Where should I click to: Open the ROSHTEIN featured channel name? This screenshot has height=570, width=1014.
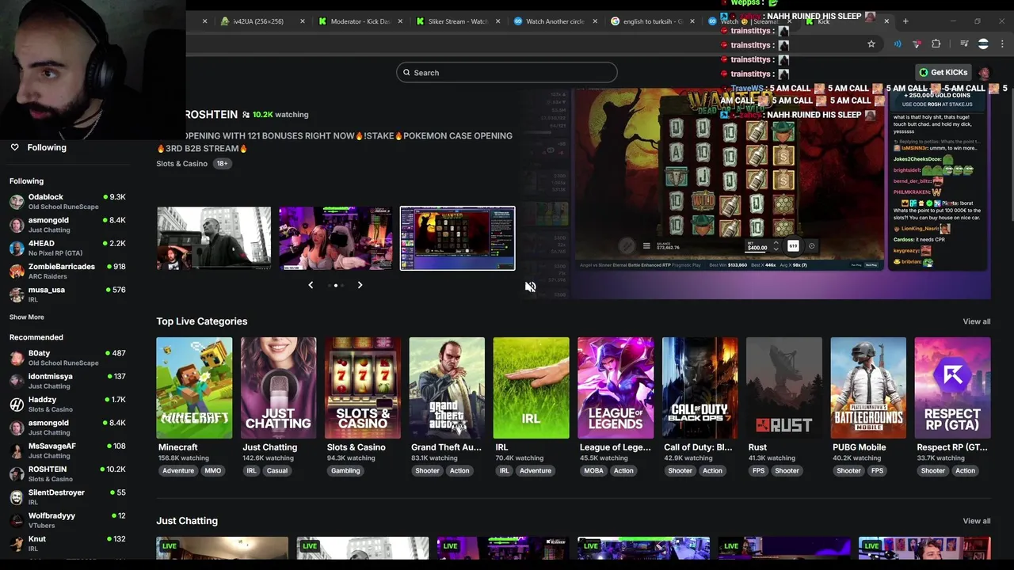211,115
